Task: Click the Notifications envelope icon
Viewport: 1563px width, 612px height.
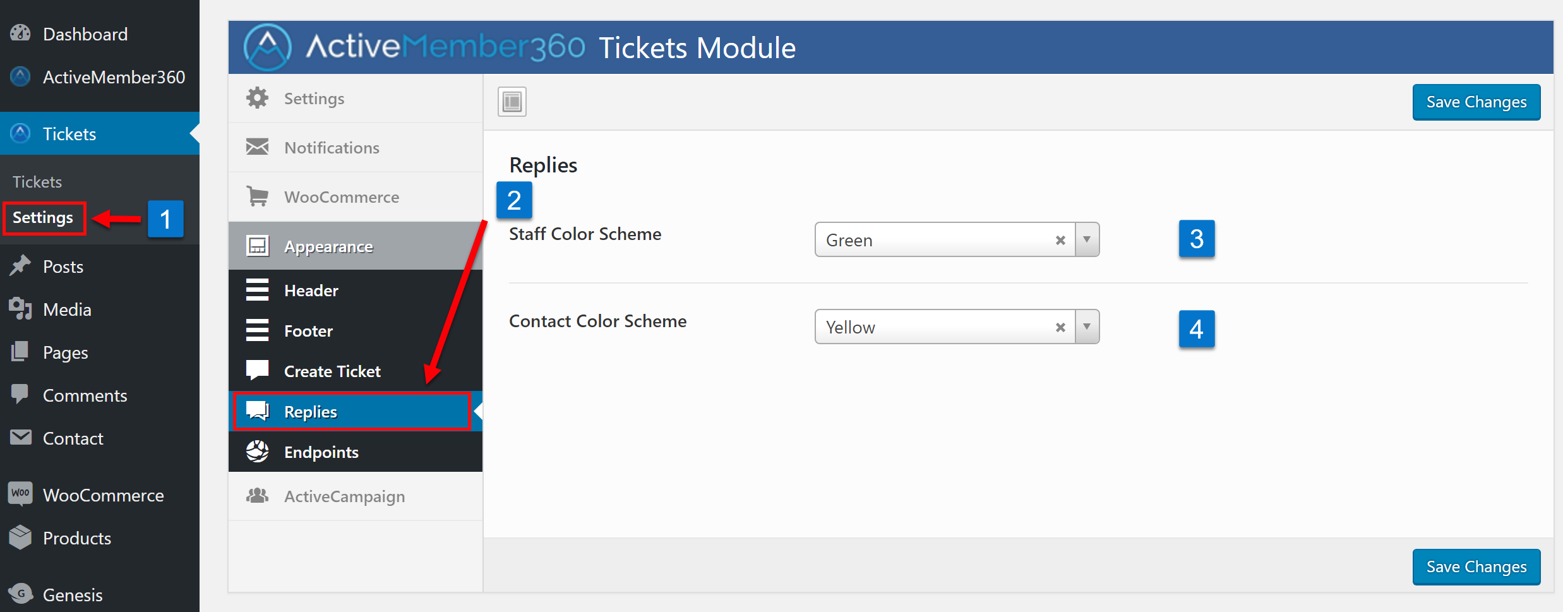Action: pos(257,147)
